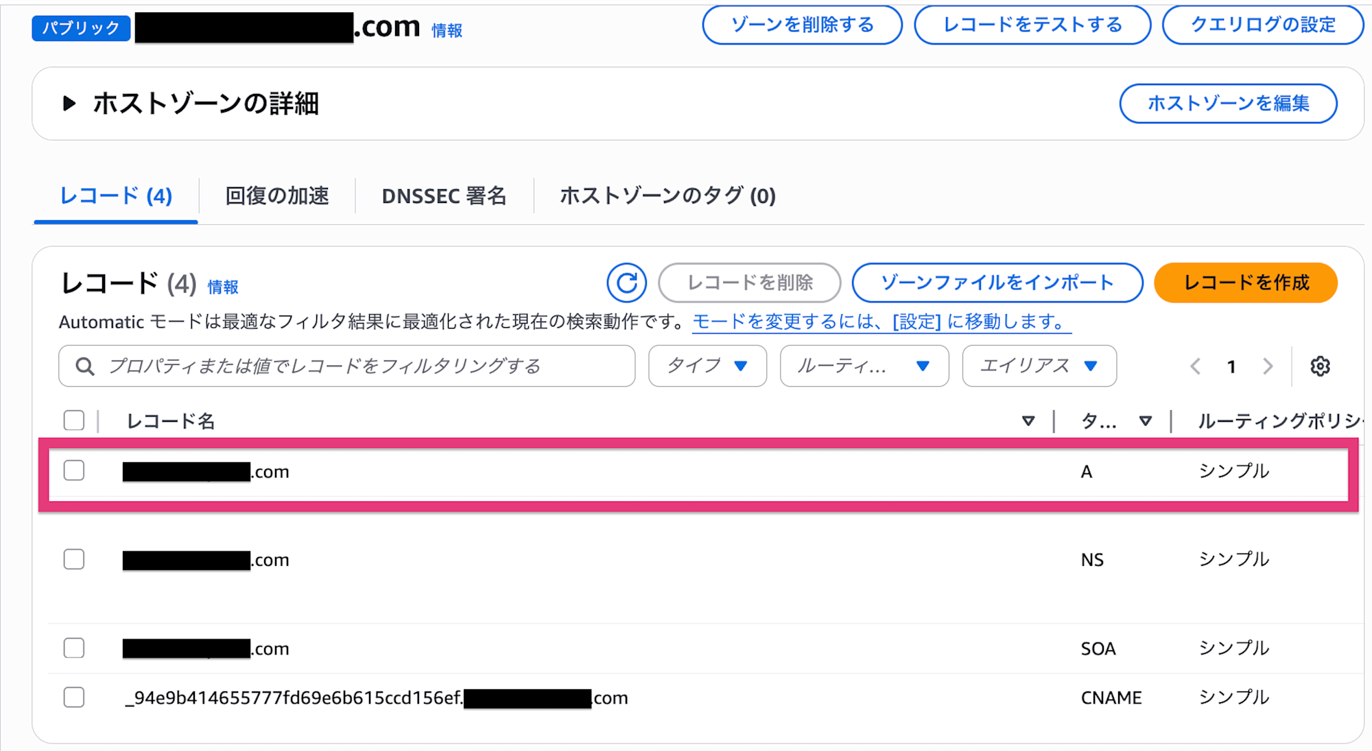Sort records by レコード名 column
1372x751 pixels.
point(1027,420)
